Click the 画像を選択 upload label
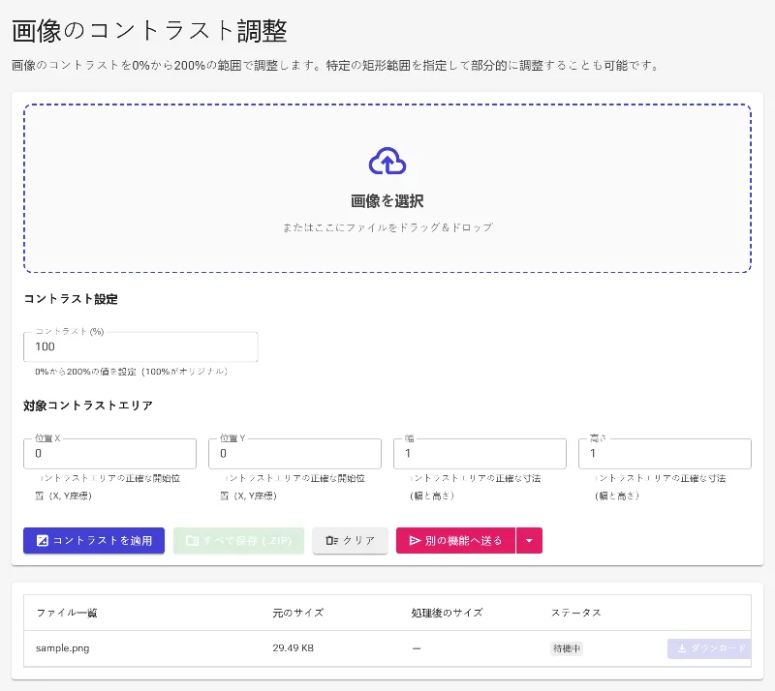This screenshot has height=691, width=775. click(x=387, y=201)
